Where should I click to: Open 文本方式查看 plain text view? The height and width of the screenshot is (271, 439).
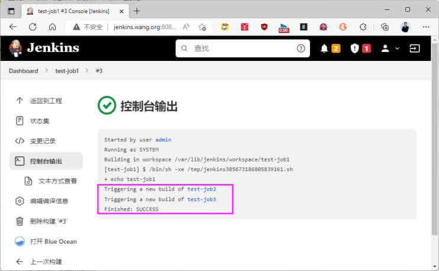(x=50, y=181)
